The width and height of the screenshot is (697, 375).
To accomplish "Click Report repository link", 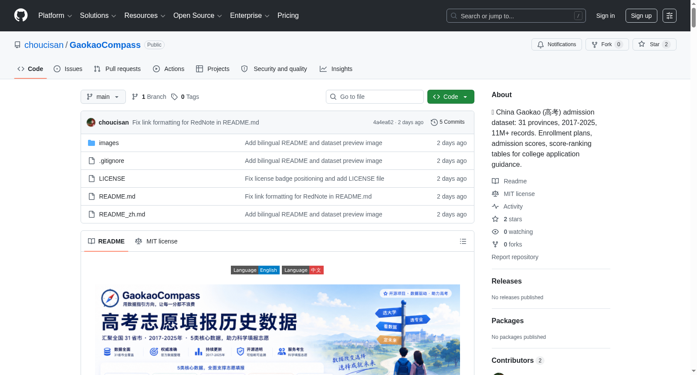I will coord(515,257).
